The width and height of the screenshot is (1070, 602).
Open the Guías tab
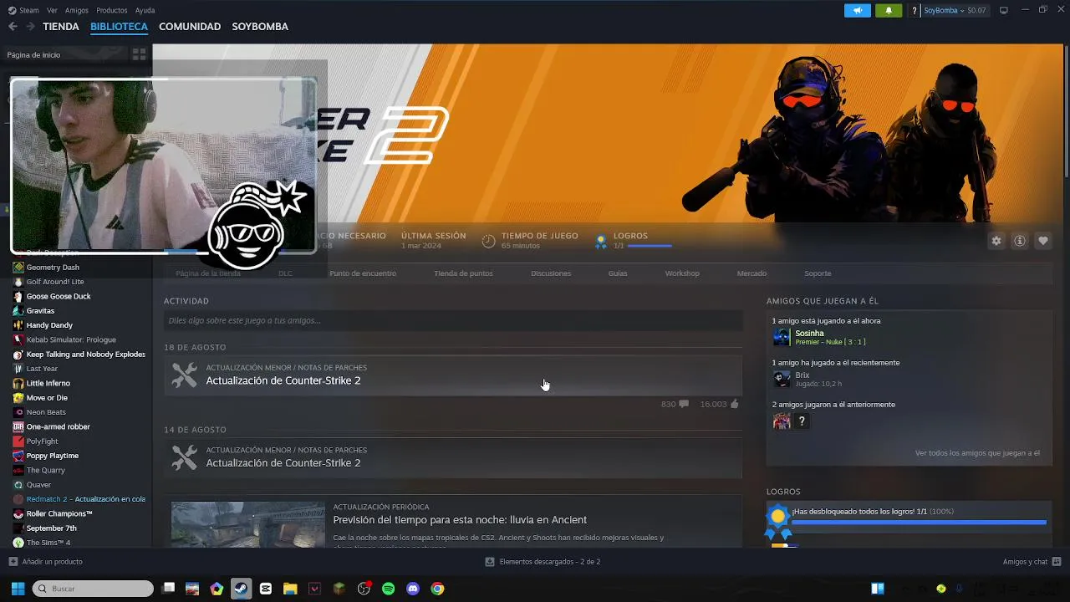pos(618,273)
